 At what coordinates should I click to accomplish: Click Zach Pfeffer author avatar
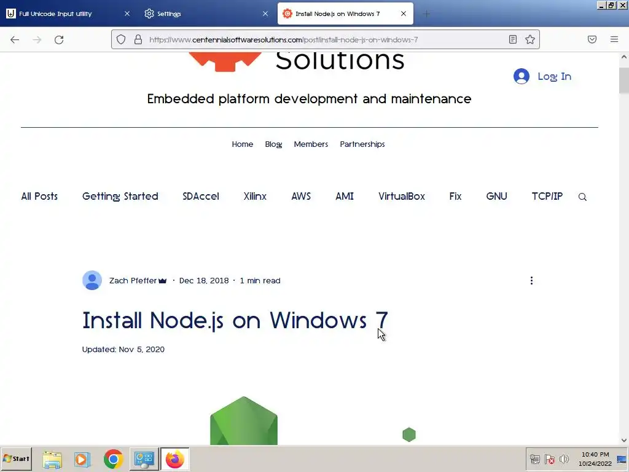92,280
